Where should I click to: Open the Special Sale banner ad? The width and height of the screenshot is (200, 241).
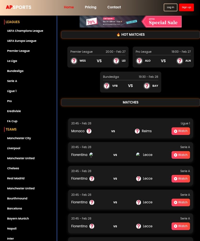pos(131,22)
